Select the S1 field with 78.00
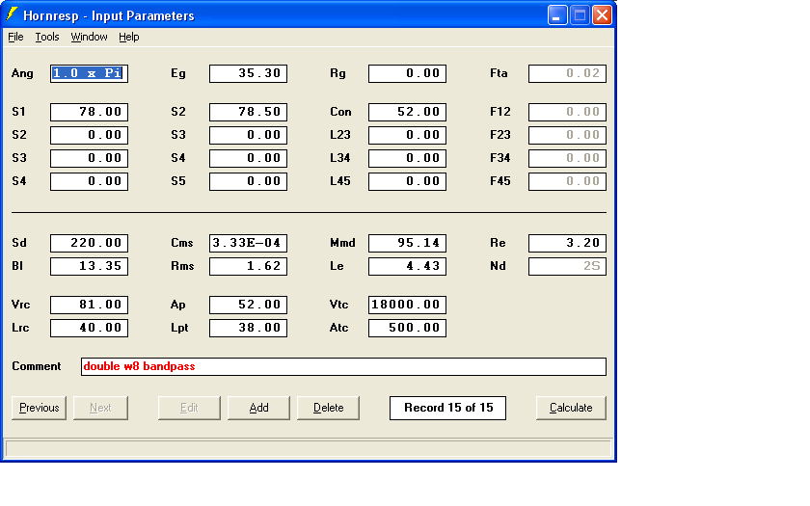 click(89, 112)
